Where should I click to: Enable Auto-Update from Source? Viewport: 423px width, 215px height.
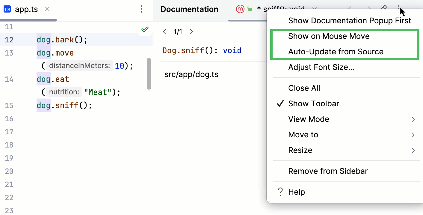(336, 51)
